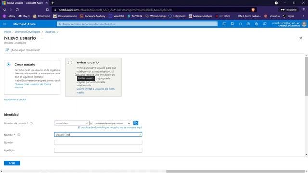Focus the empty first name Nombre field
Viewport: 308px width, 173px height.
[x=98, y=142]
